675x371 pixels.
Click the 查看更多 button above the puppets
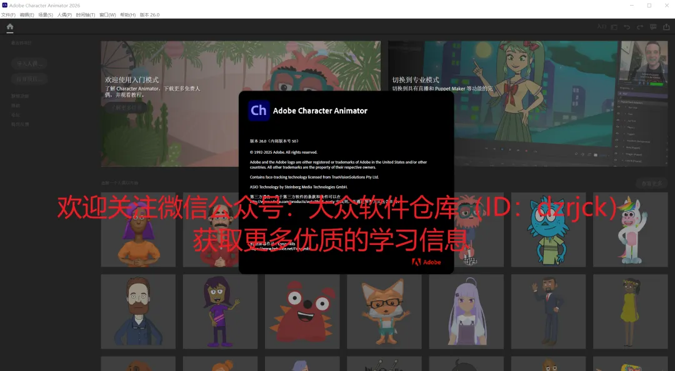[652, 184]
